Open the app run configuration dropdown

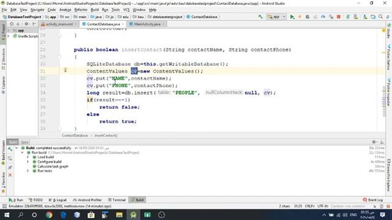[276, 16]
